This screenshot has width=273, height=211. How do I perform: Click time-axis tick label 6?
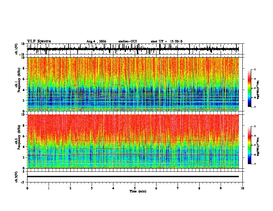pos(156,188)
